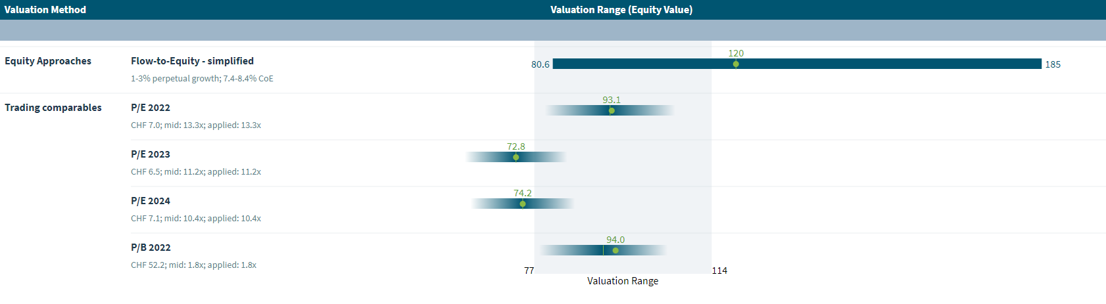Click the Trading comparables category label
1106x304 pixels.
pos(53,108)
